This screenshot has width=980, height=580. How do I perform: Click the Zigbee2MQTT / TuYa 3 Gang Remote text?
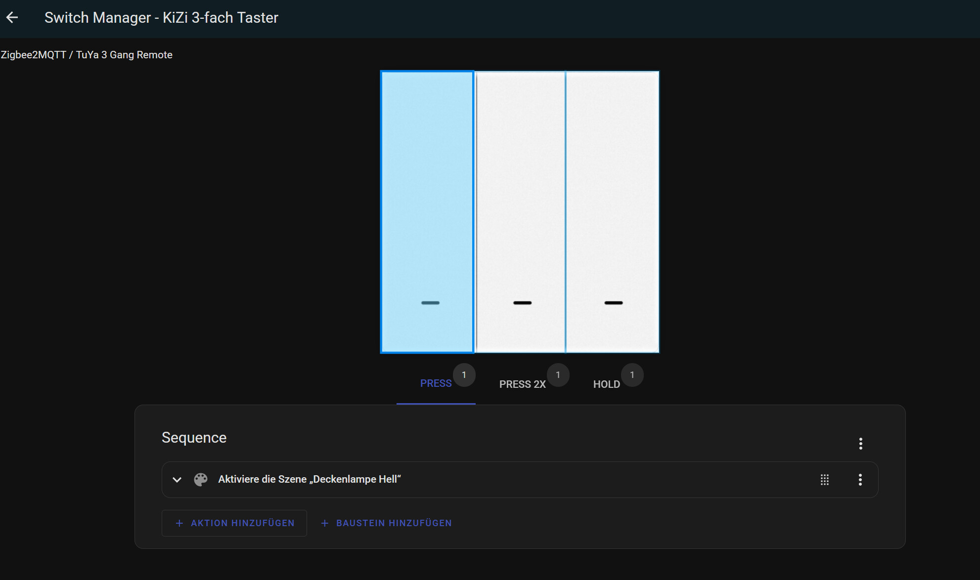click(x=87, y=55)
